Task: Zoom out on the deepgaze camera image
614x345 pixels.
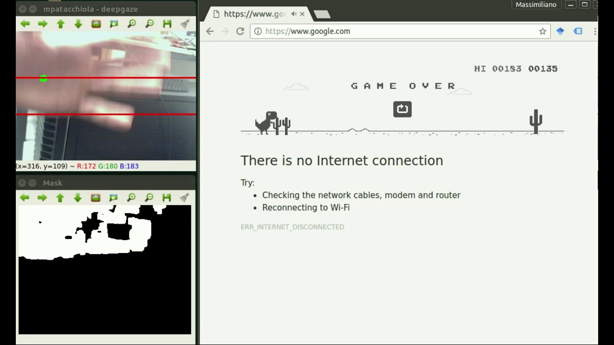Action: pyautogui.click(x=149, y=23)
